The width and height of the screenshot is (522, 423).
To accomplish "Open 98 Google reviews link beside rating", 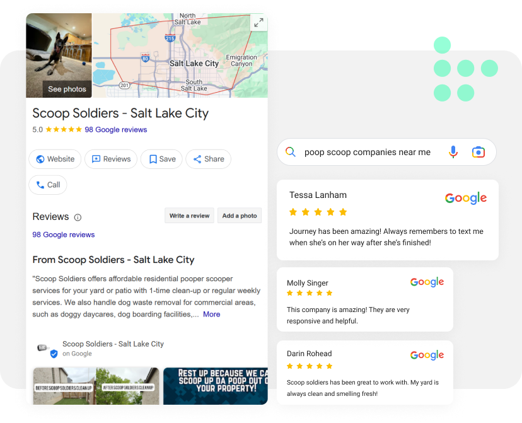I will (x=115, y=129).
